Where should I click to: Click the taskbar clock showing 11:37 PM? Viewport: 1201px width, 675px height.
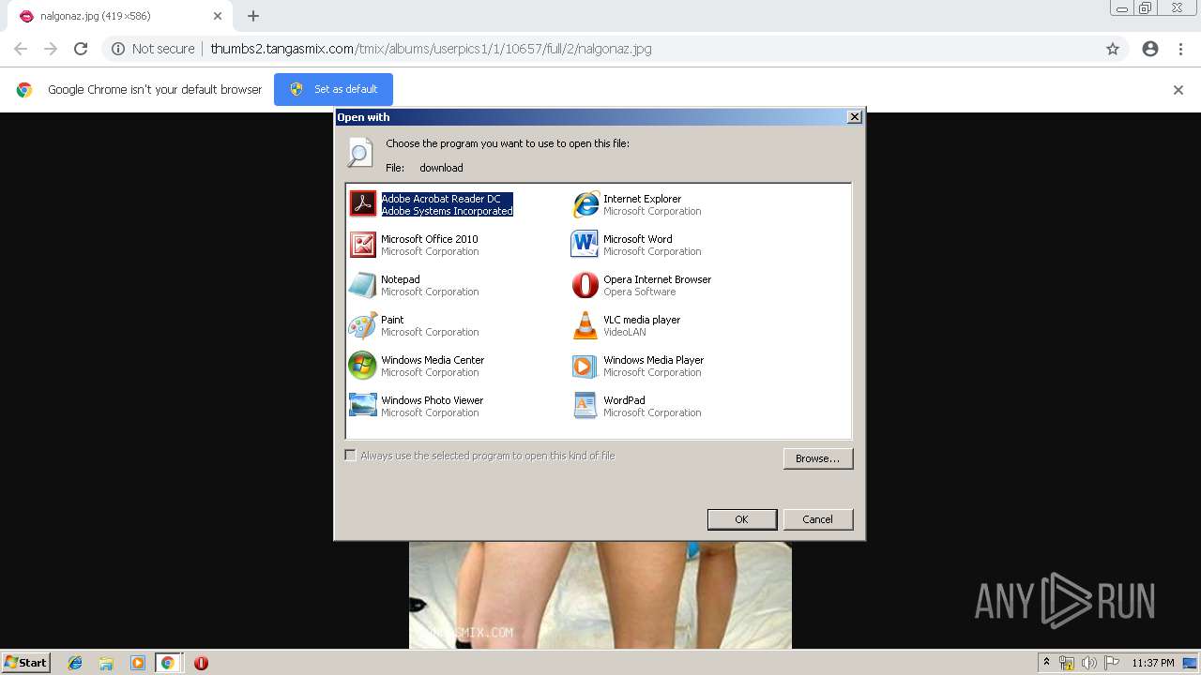1153,663
